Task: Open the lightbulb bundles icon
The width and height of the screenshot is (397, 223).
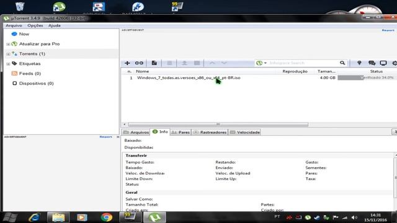Action: point(359,63)
